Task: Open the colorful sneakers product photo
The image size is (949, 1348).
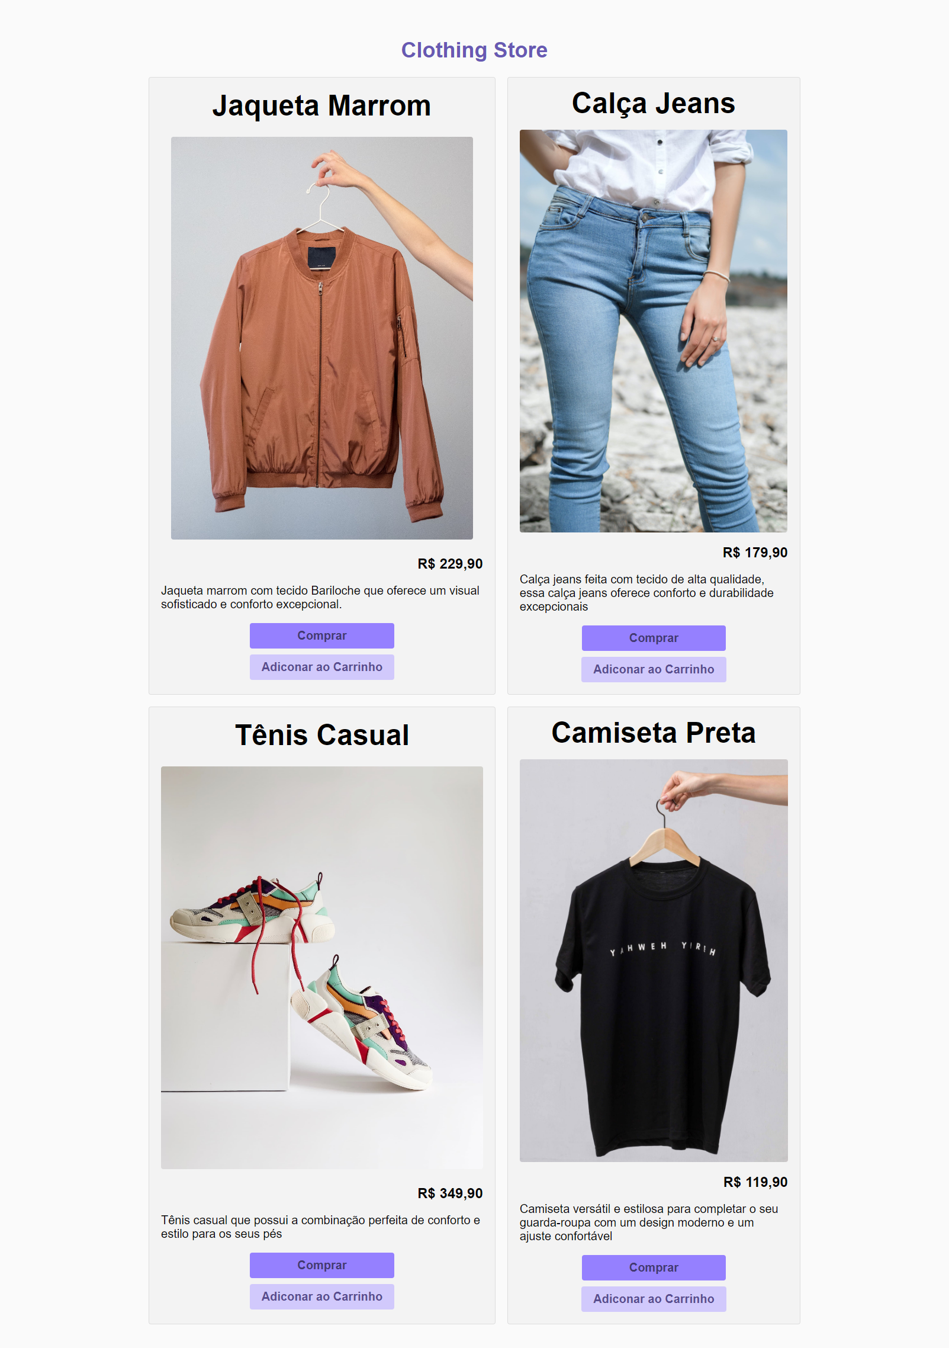Action: 322,968
